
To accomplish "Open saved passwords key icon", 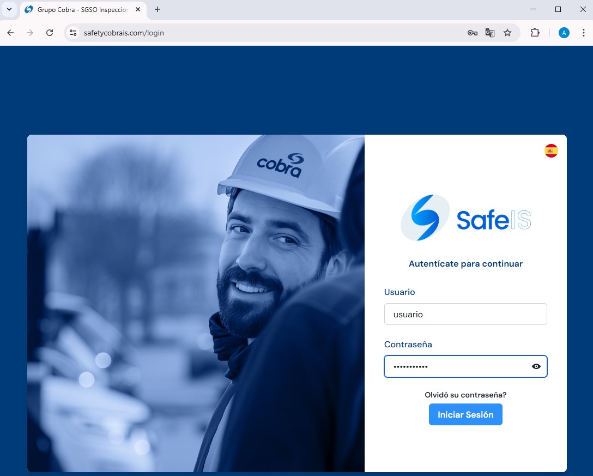I will tap(473, 33).
